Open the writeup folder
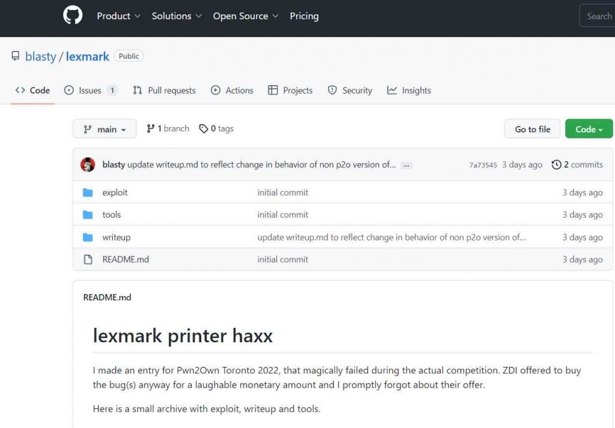 click(117, 237)
